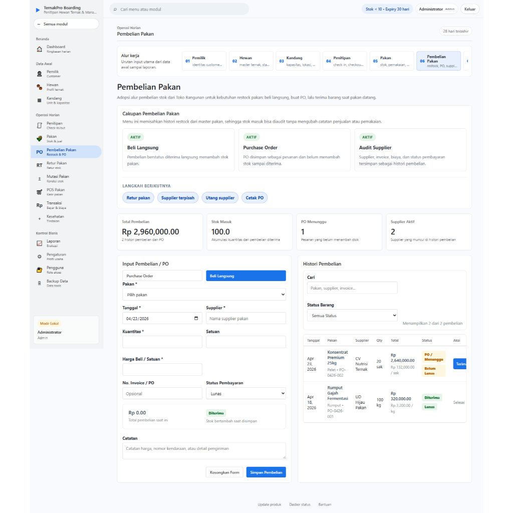
Task: Click the Kesehatan plus icon
Action: tap(39, 218)
